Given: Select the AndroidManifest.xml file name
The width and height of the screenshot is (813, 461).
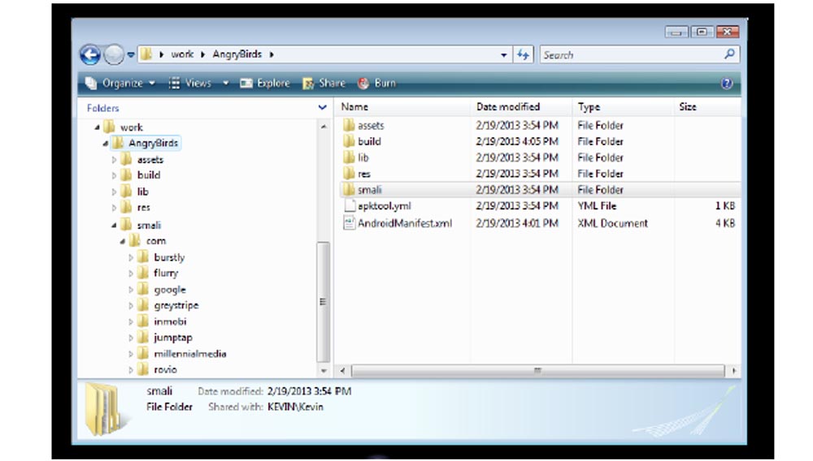Looking at the screenshot, I should (405, 223).
